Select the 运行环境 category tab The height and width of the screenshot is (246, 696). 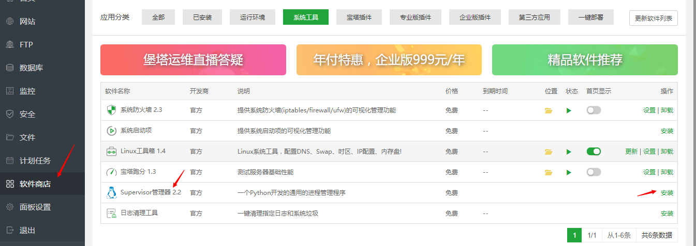[x=253, y=17]
